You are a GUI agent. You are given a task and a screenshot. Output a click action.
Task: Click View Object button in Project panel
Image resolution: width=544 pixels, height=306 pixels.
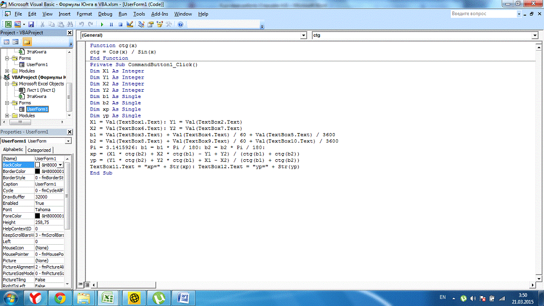tap(16, 42)
